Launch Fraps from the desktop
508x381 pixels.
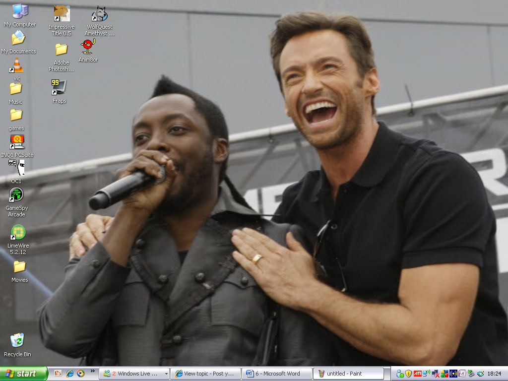(59, 88)
